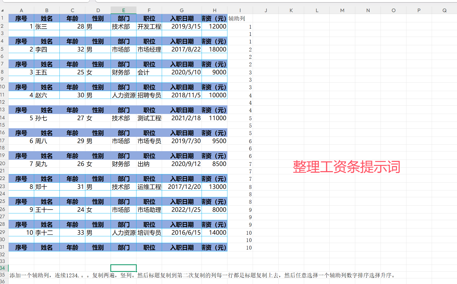Click salary cell 18000
Image resolution: width=457 pixels, height=284 pixels.
coord(215,49)
